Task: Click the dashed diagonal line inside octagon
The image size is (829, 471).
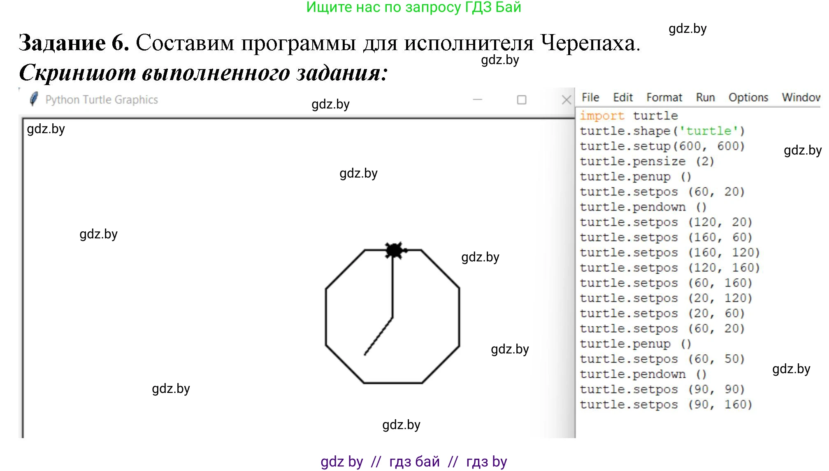Action: [379, 336]
